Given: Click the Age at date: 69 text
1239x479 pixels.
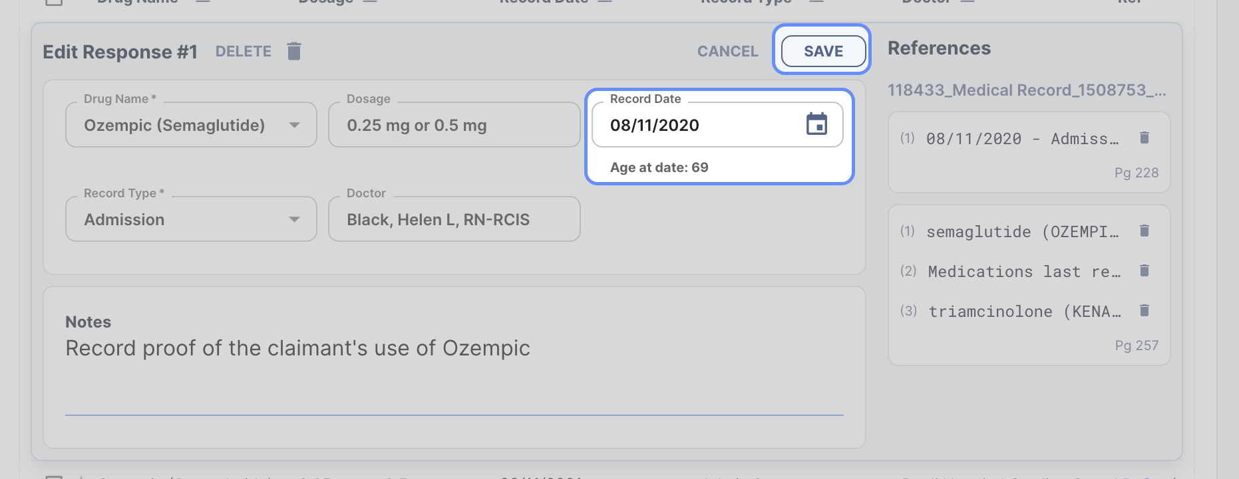Looking at the screenshot, I should coord(659,167).
